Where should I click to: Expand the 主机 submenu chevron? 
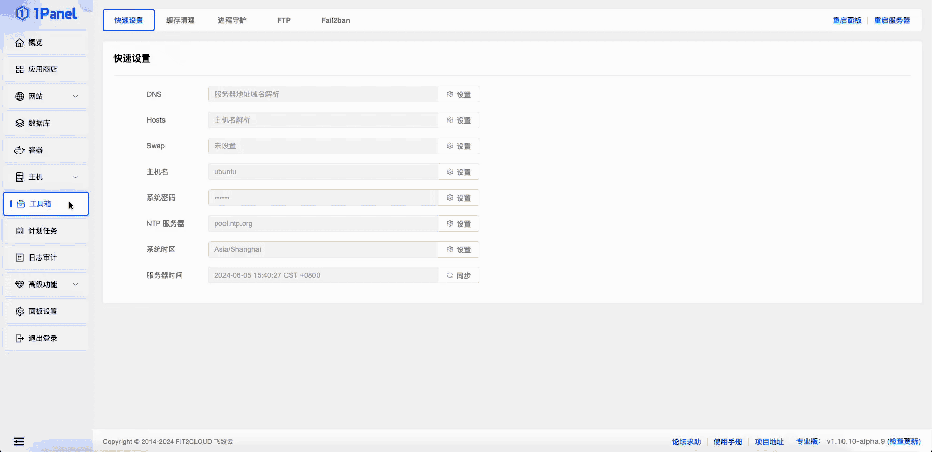[x=76, y=177]
